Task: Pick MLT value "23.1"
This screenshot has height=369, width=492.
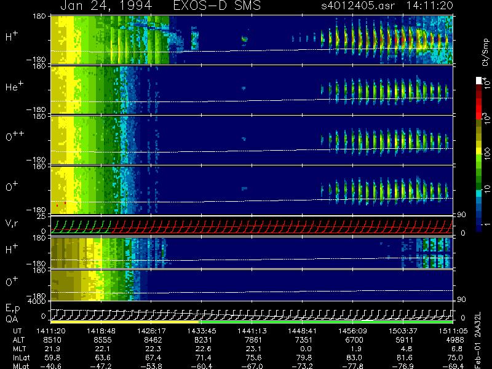Action: [253, 349]
